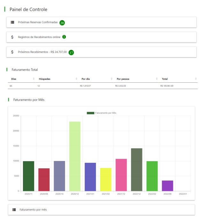201x220 pixels.
Task: Sort the table by the Por pessoa column
Action: 123,79
